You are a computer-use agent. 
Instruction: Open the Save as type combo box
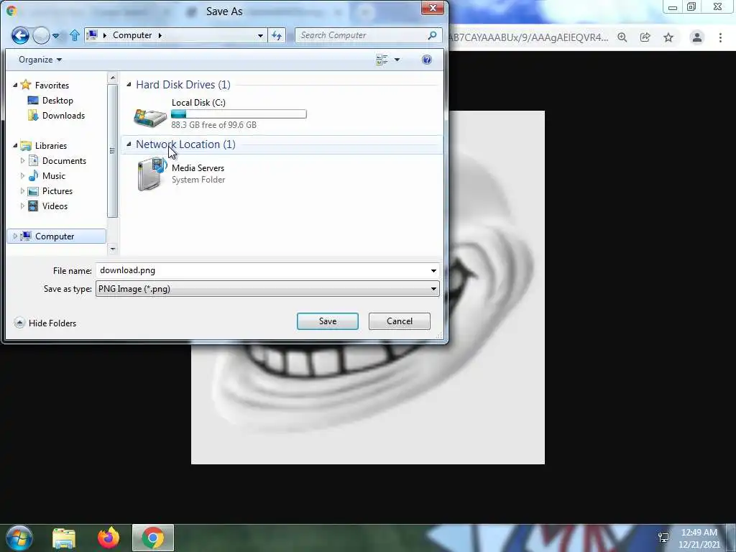click(x=267, y=289)
